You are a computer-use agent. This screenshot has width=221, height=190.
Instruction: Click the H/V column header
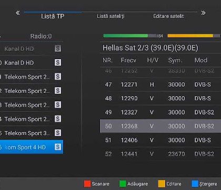tap(153, 60)
